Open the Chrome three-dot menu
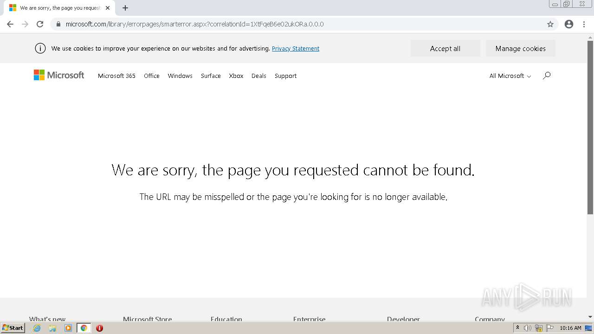The image size is (594, 334). (584, 24)
